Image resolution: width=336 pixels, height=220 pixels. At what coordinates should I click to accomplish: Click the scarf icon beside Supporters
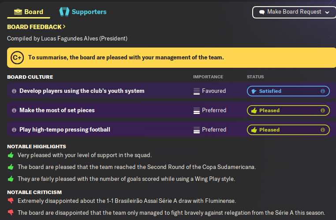[x=64, y=12]
